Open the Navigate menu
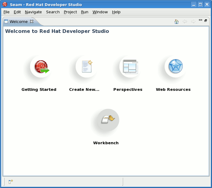Viewport: 212px width, 188px height. [33, 12]
